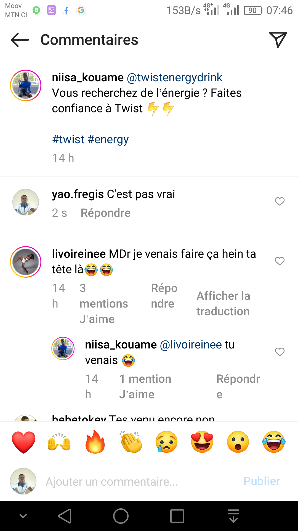Image resolution: width=298 pixels, height=531 pixels.
Task: Show translation via Afficher la traduction
Action: [223, 304]
